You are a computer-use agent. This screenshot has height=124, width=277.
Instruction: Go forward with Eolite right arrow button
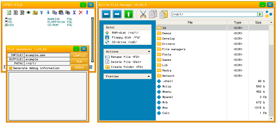pos(117,14)
